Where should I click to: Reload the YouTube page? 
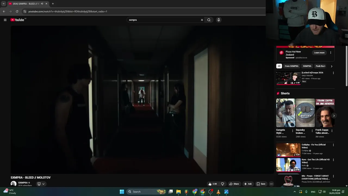click(17, 11)
